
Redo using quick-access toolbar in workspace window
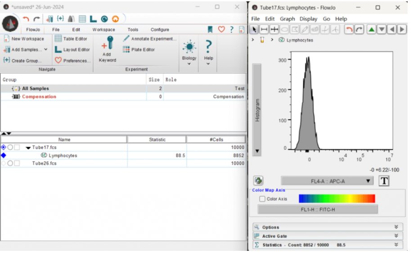click(36, 19)
